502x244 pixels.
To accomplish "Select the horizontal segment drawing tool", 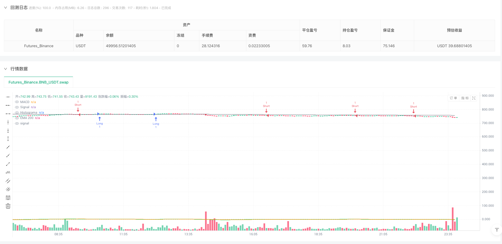I will coord(8,114).
